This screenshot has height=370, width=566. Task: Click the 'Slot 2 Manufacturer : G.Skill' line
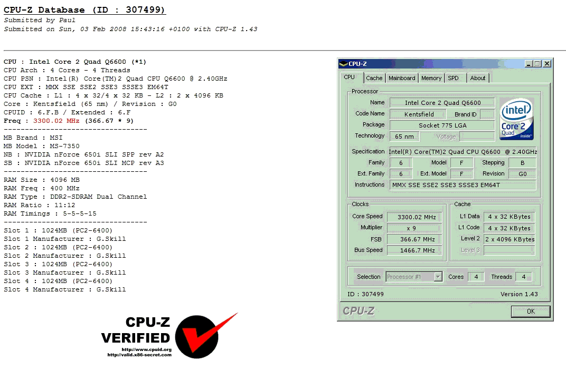coord(65,256)
